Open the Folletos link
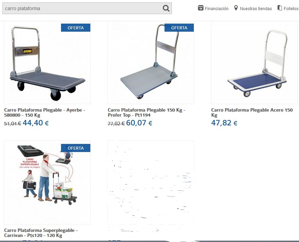The height and width of the screenshot is (242, 299). pos(291,8)
